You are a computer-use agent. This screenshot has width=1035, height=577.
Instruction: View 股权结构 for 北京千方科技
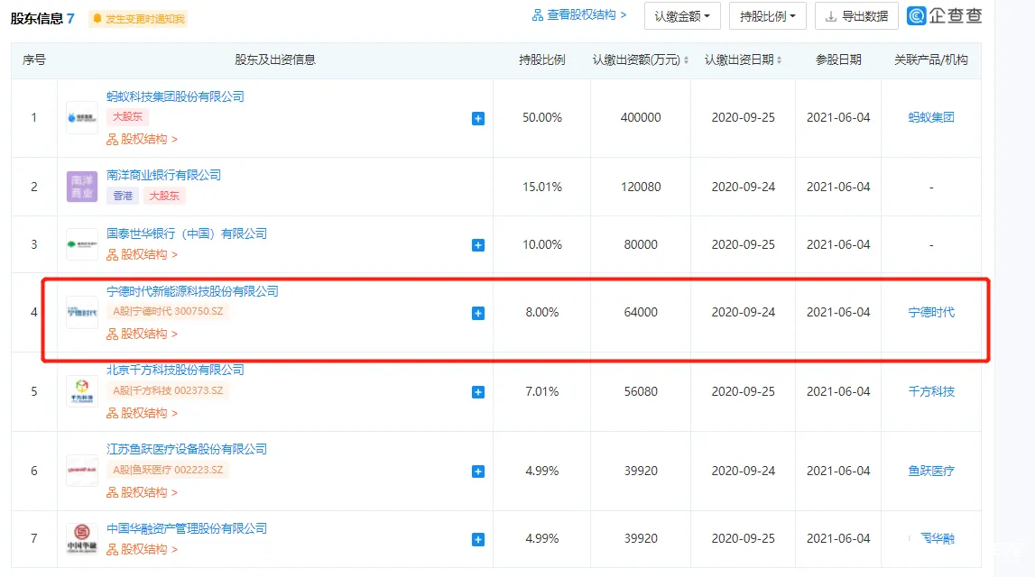(x=142, y=414)
